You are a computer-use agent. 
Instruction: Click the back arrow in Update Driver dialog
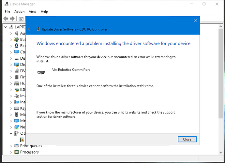(x=30, y=29)
